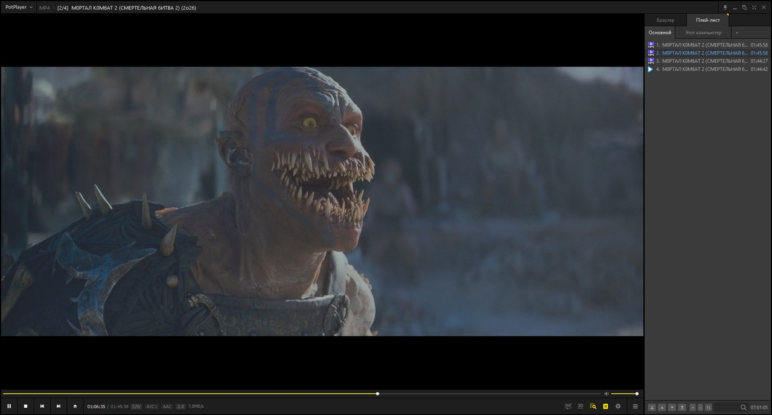Click duration 01:44:27 of item 3

click(x=759, y=61)
